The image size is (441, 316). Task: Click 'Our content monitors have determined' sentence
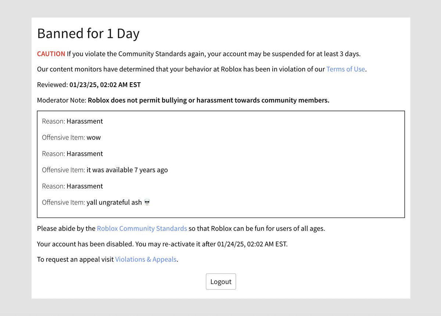pos(202,69)
